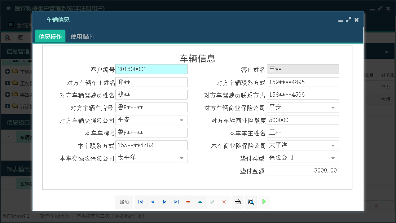Click inside the 客户编号 input field
This screenshot has width=396, height=223.
pyautogui.click(x=151, y=69)
